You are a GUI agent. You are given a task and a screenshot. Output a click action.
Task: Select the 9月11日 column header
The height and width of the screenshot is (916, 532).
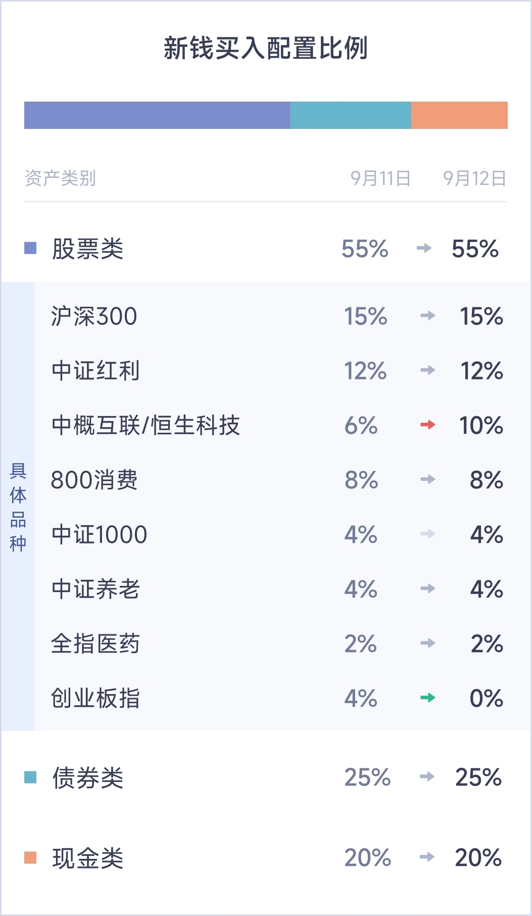click(380, 178)
